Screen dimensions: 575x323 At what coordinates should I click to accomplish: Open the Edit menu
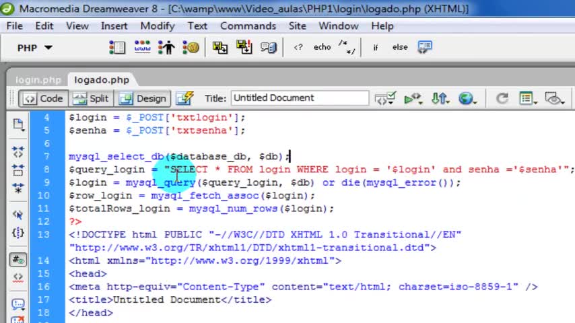pyautogui.click(x=44, y=26)
